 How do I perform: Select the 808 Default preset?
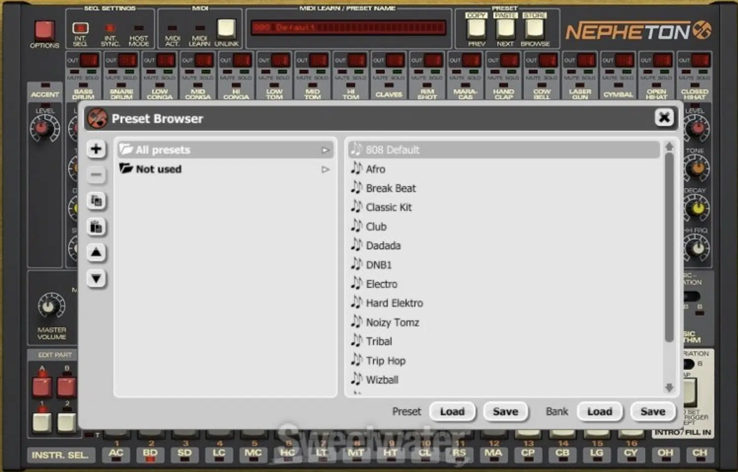[x=504, y=150]
